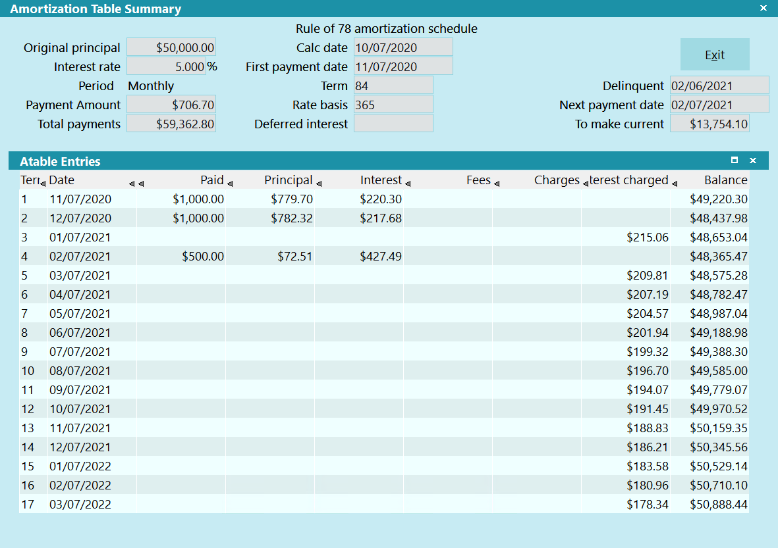Image resolution: width=778 pixels, height=548 pixels.
Task: Select the row dated 03/07/2022
Action: (383, 504)
